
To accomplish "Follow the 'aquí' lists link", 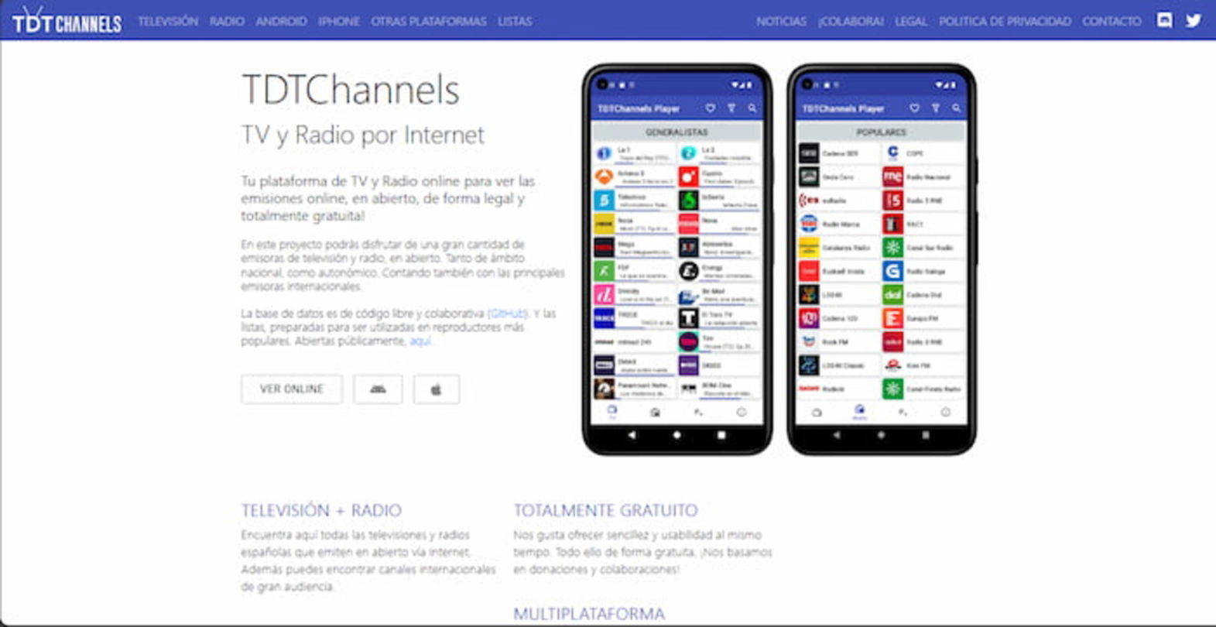I will click(420, 341).
